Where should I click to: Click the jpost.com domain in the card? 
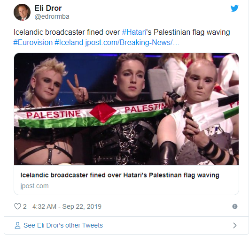(34, 186)
